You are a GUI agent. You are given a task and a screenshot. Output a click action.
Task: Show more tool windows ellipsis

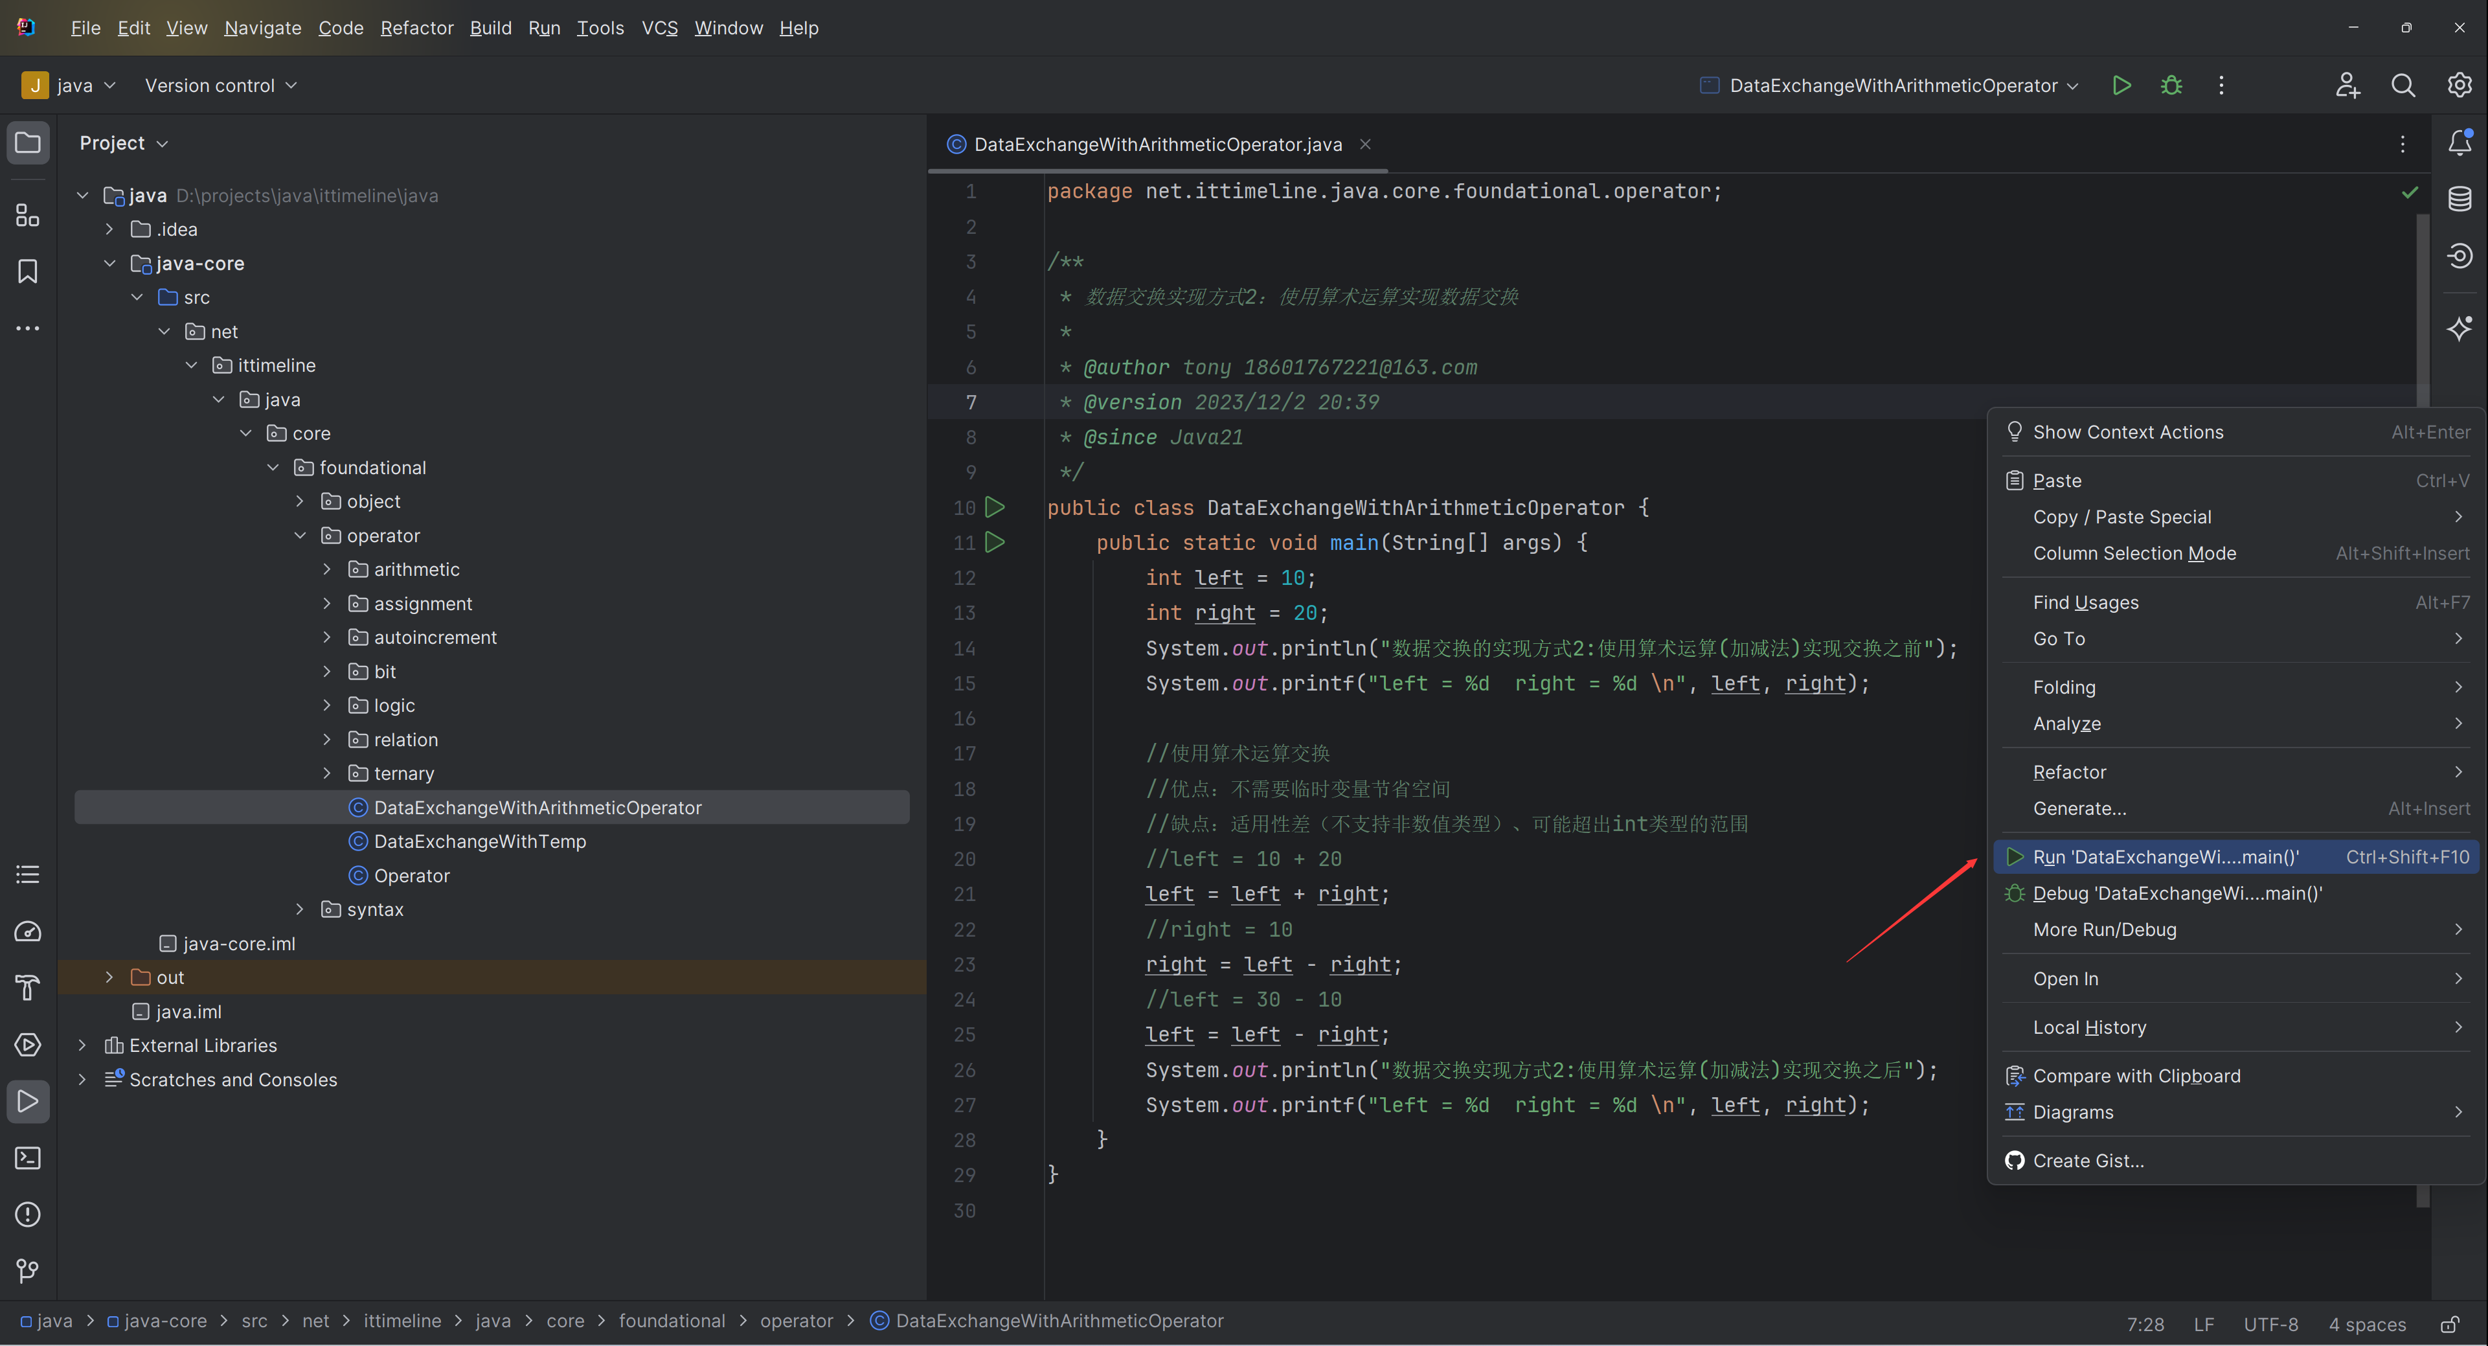28,328
